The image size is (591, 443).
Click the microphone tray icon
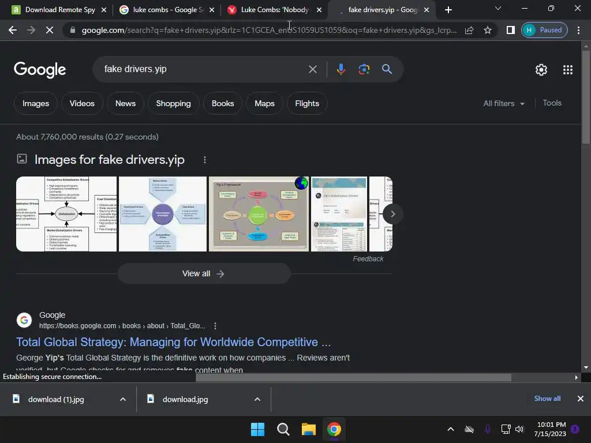click(x=487, y=429)
